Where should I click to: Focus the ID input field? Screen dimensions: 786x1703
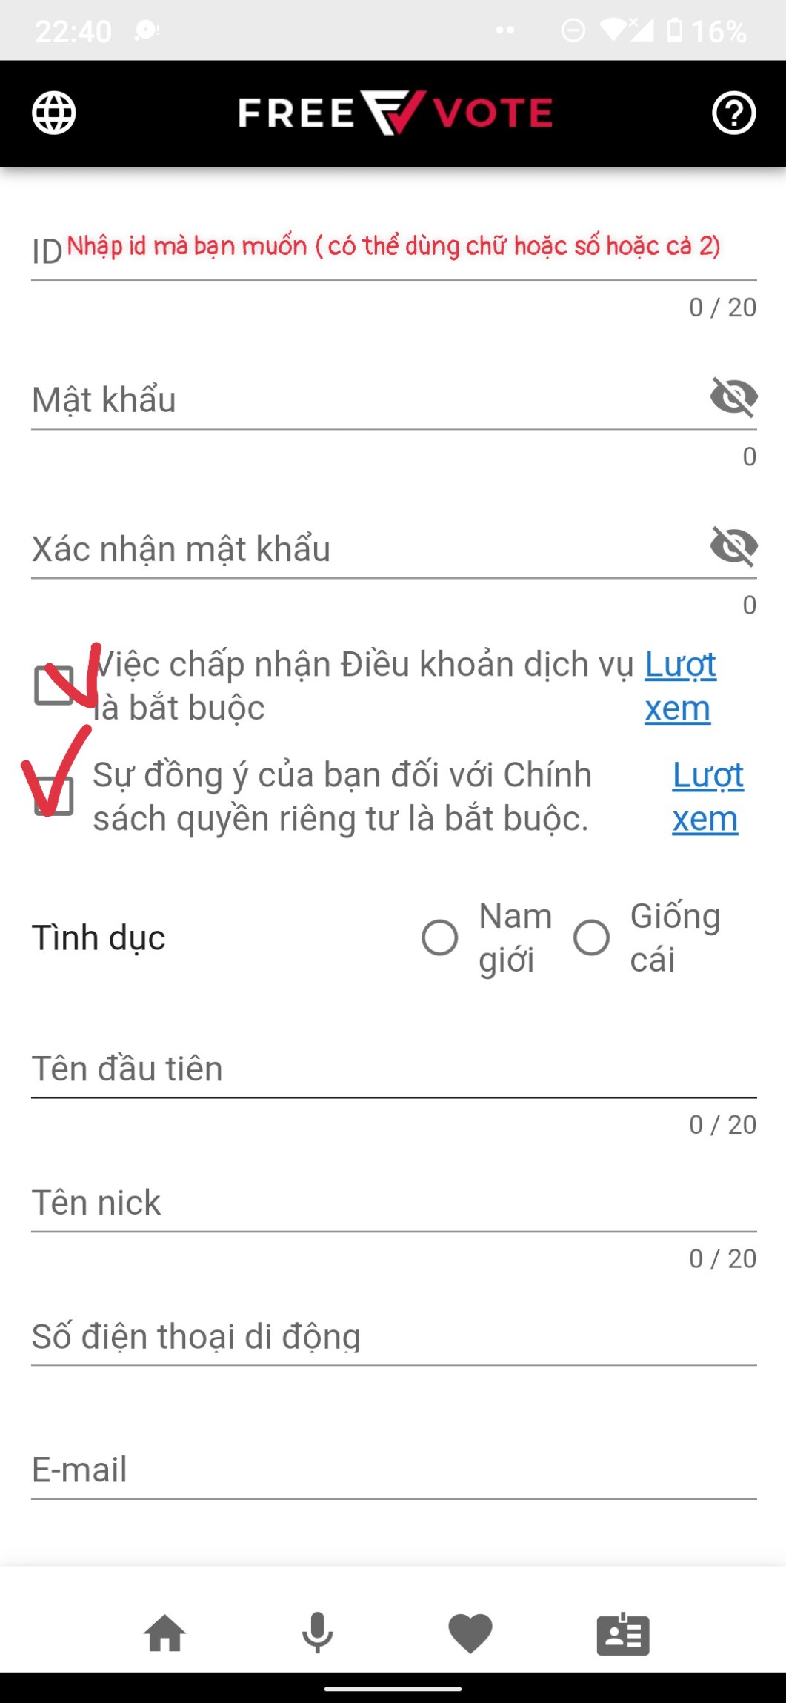(393, 250)
